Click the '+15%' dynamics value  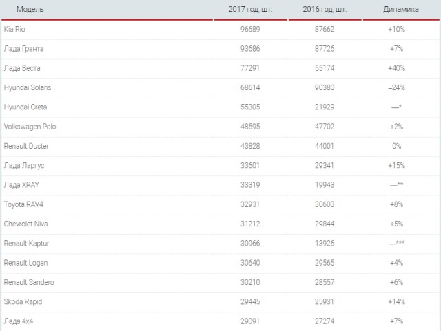[397, 165]
